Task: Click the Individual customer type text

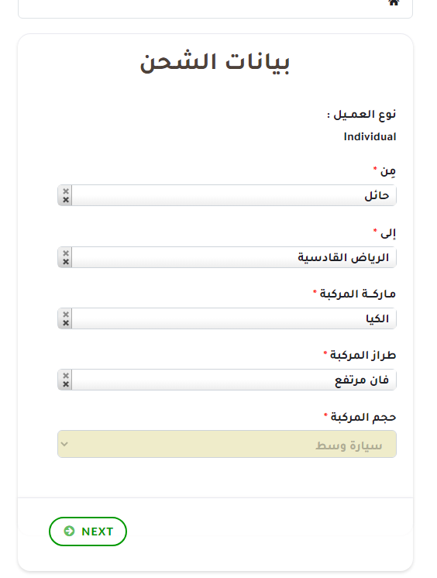Action: coord(370,137)
